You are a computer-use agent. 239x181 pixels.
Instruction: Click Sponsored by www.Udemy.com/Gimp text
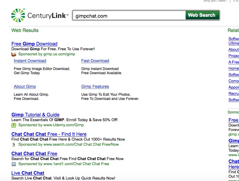tap(51, 125)
